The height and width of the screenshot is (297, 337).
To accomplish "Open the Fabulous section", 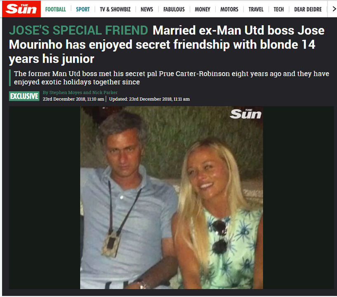I will pyautogui.click(x=174, y=9).
